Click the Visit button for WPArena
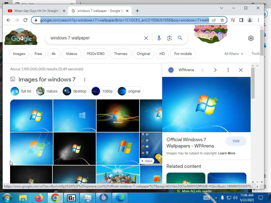 tap(236, 141)
